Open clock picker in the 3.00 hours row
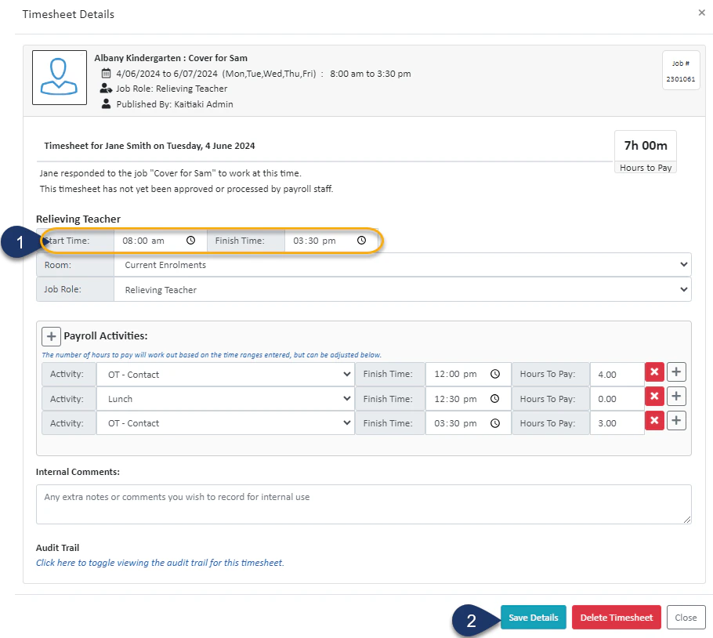 point(495,423)
